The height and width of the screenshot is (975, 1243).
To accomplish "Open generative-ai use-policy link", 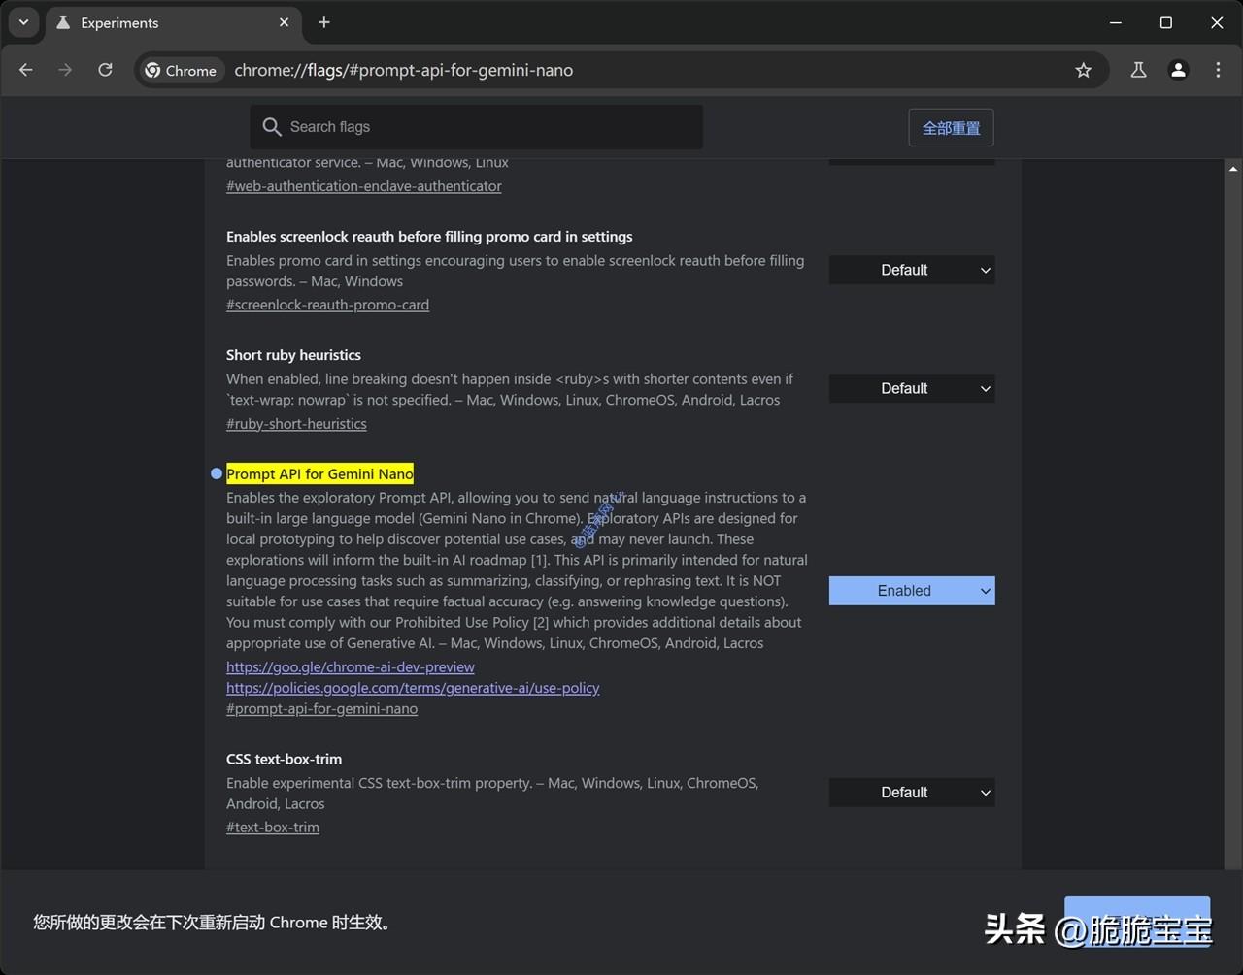I will pos(413,688).
